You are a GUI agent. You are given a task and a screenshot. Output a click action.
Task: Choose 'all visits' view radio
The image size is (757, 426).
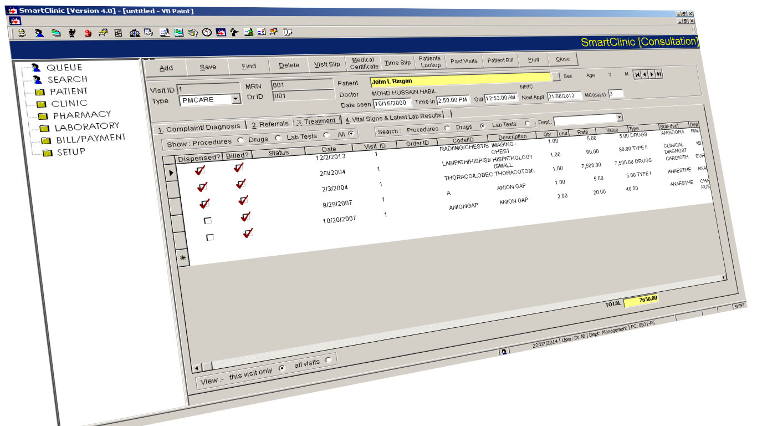(328, 360)
